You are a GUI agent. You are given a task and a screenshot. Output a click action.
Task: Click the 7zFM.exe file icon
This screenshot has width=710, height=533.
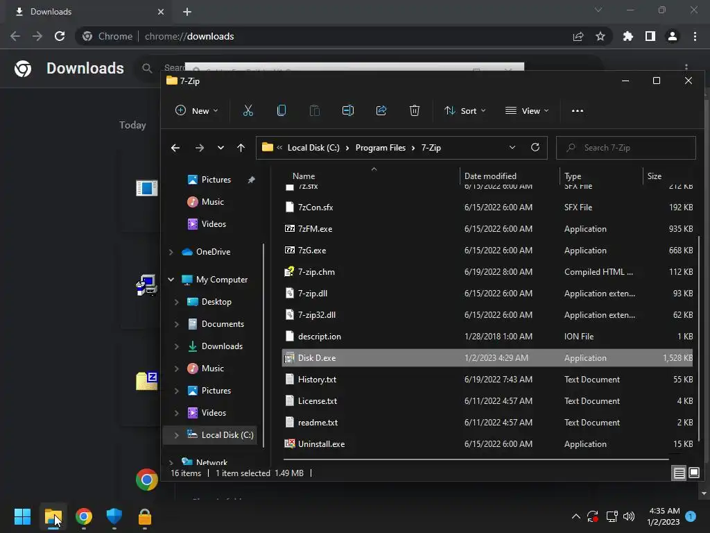290,228
